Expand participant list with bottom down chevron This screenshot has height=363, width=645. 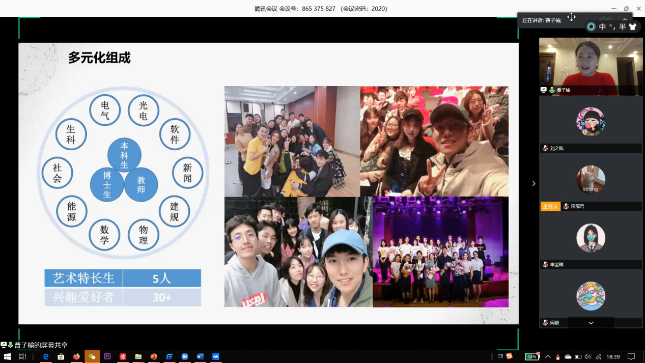[591, 323]
